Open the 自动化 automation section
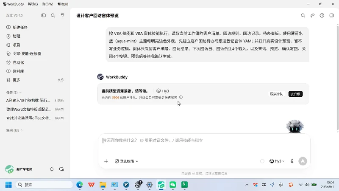This screenshot has height=191, width=339. coord(15,62)
